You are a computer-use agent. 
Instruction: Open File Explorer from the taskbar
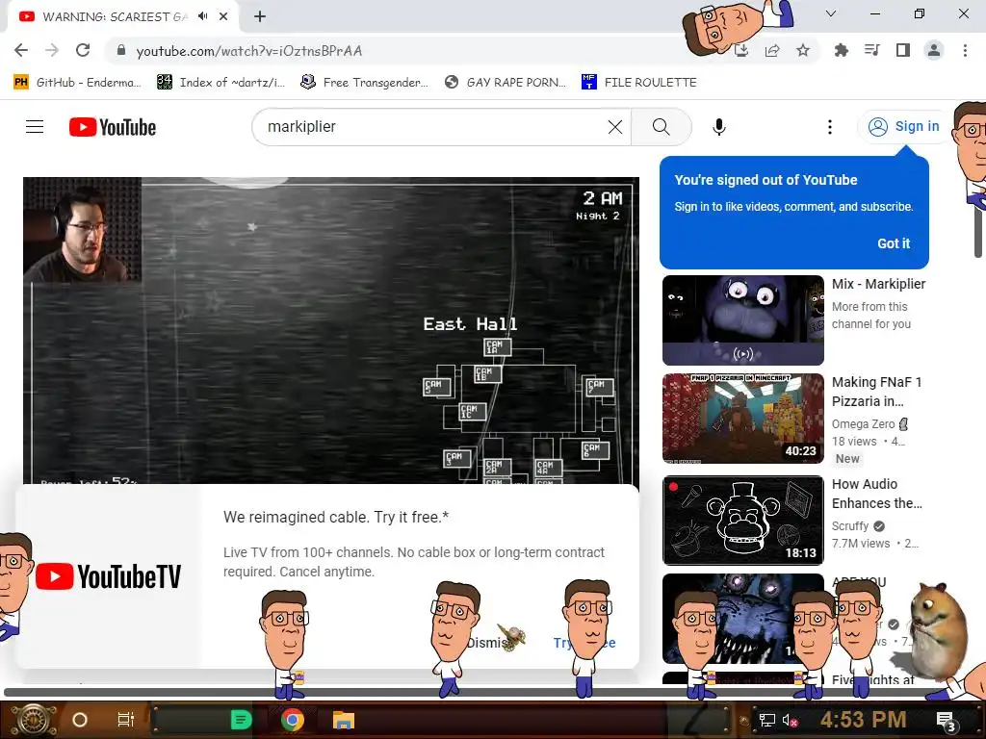tap(344, 720)
